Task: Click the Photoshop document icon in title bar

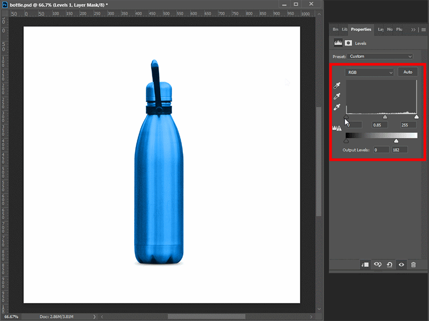Action: pos(5,5)
